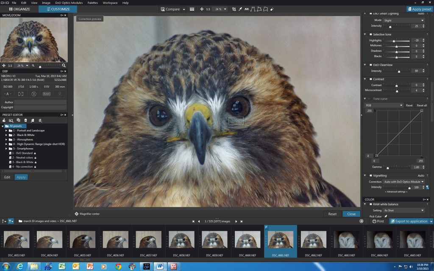Click the Apply preset button
This screenshot has width=434, height=271.
419,9
